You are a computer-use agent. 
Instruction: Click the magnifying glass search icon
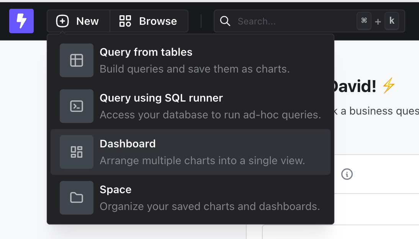point(225,21)
